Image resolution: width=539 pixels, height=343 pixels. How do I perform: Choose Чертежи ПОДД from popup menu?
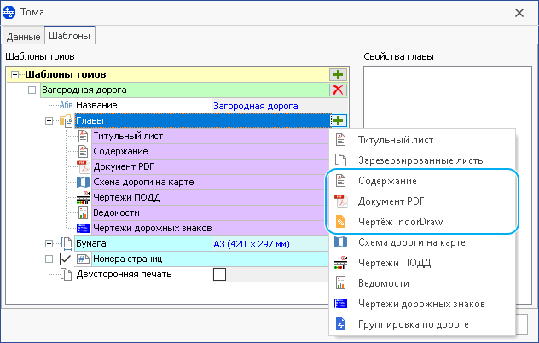click(422, 263)
